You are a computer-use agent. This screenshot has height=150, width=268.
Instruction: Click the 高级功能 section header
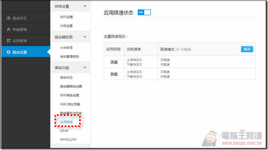tap(70, 68)
